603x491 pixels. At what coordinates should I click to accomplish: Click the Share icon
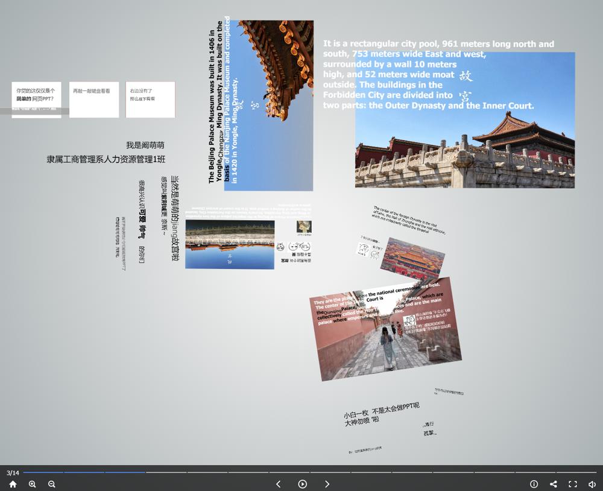(x=552, y=484)
